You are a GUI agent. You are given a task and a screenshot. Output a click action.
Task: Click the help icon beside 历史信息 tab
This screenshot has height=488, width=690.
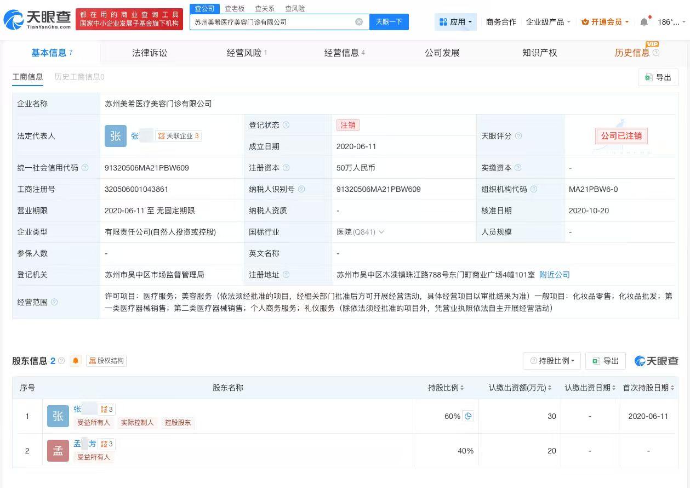click(x=656, y=53)
